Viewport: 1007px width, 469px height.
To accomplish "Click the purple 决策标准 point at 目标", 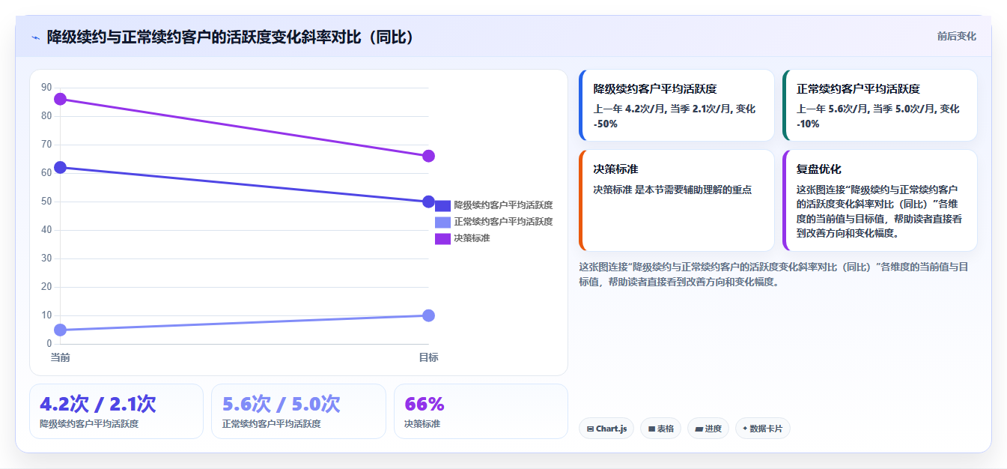I will coord(428,156).
